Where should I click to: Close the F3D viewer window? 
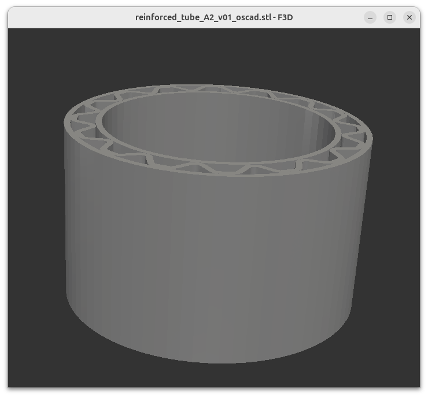tap(409, 17)
